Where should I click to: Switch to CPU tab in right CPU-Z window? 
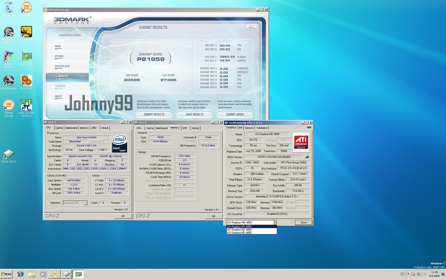click(x=139, y=128)
